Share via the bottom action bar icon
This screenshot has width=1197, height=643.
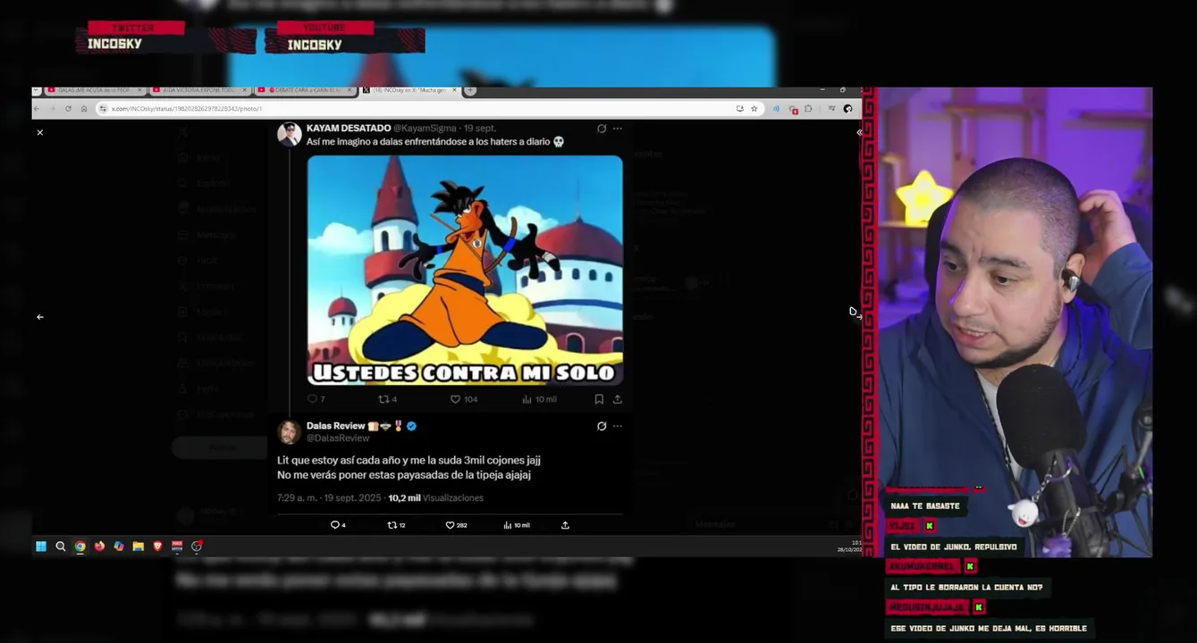coord(565,525)
